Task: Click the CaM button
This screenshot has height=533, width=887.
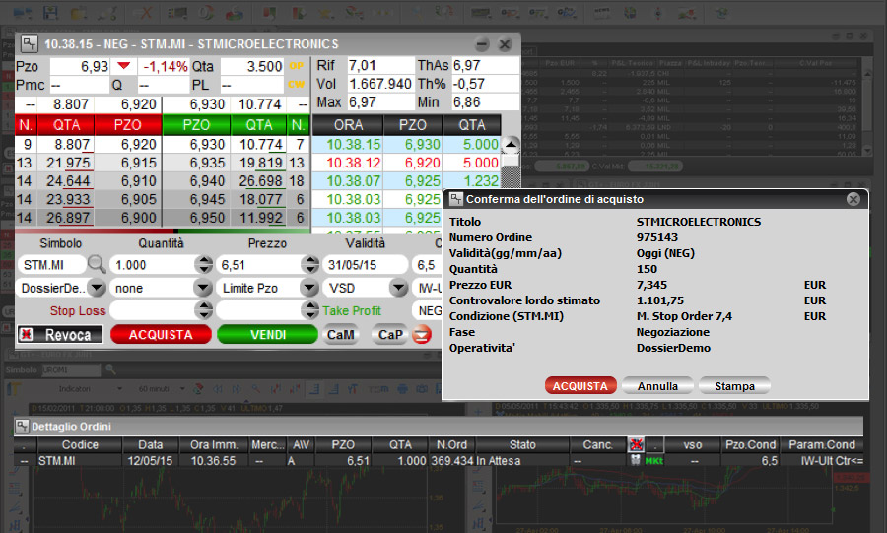Action: click(x=341, y=335)
